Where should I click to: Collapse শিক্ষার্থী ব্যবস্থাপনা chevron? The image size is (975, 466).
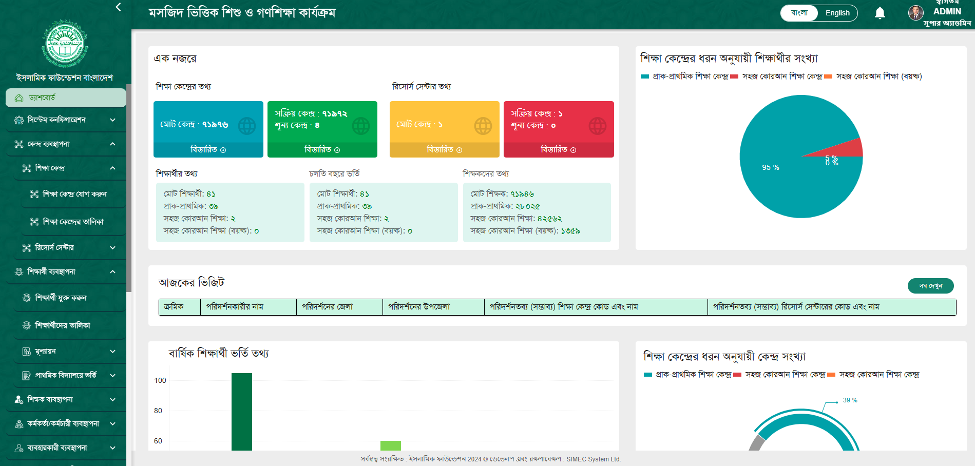tap(112, 271)
